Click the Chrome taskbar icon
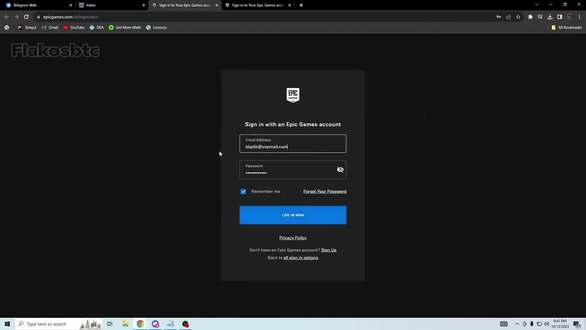This screenshot has height=330, width=586. point(140,324)
